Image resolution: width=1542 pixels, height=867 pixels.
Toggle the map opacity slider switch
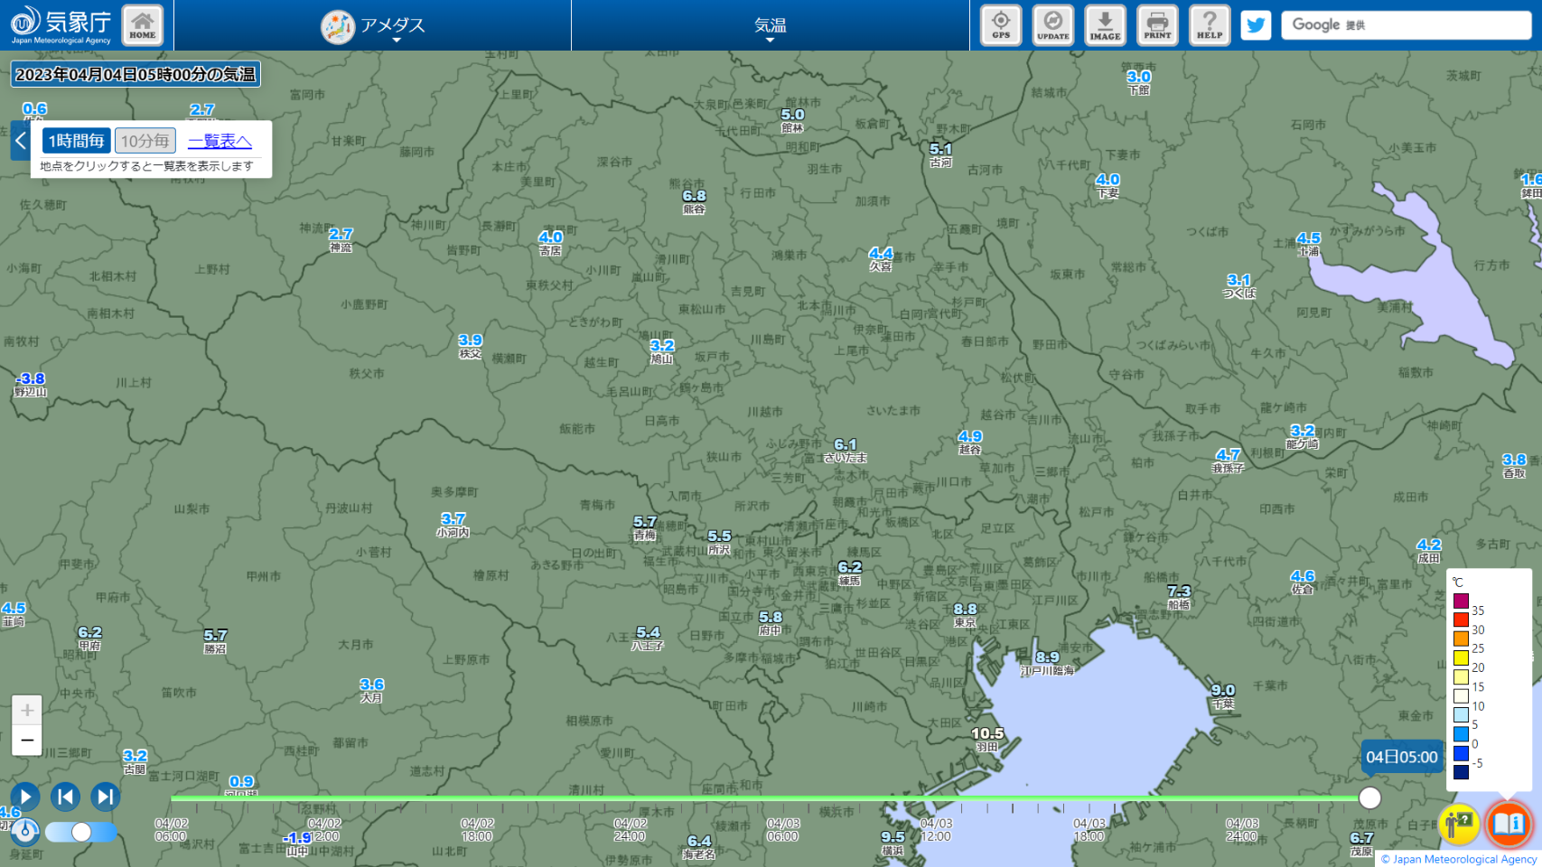coord(80,832)
